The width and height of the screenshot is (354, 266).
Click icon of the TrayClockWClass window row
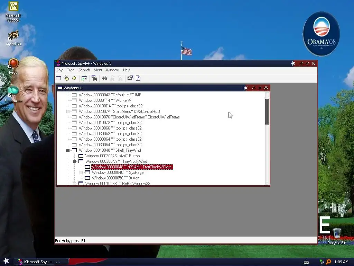87,167
